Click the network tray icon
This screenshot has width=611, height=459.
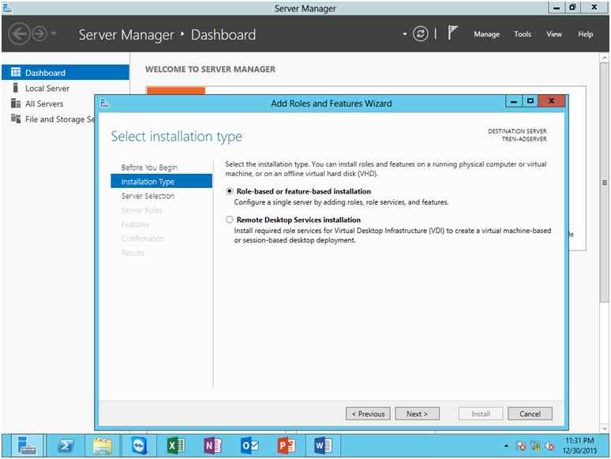[x=536, y=446]
